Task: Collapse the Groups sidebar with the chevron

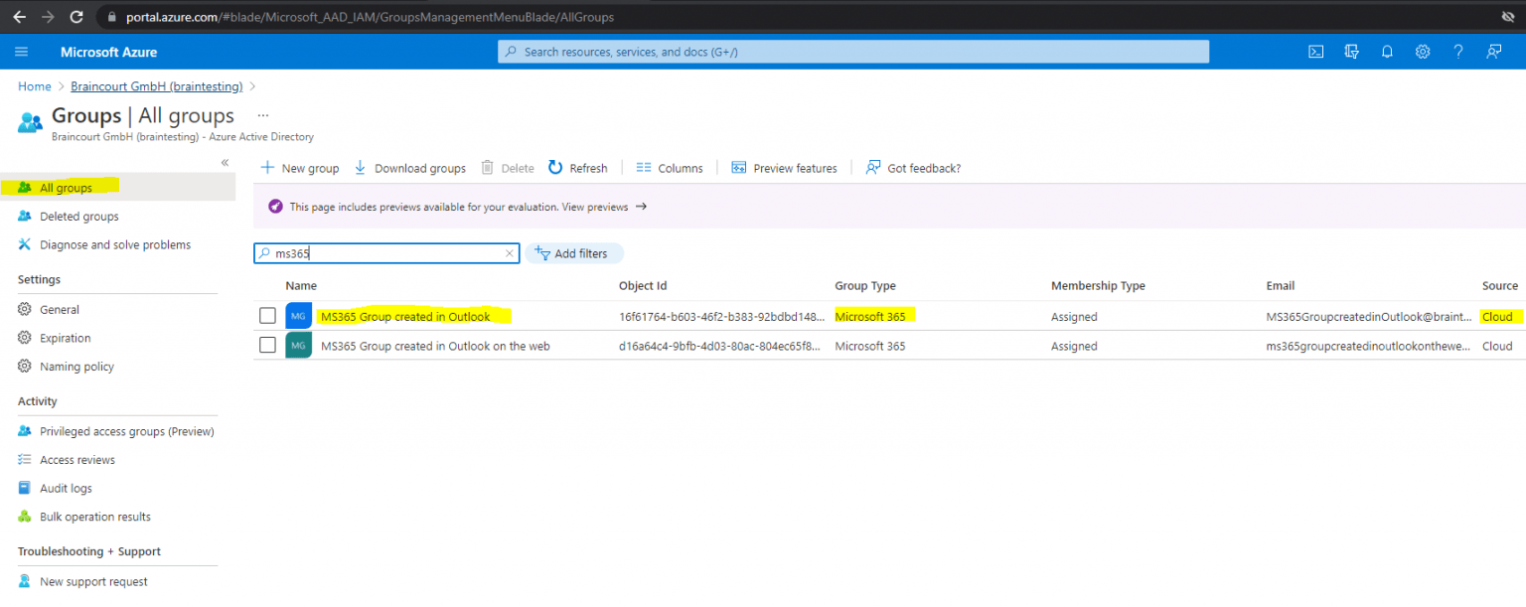Action: point(224,161)
